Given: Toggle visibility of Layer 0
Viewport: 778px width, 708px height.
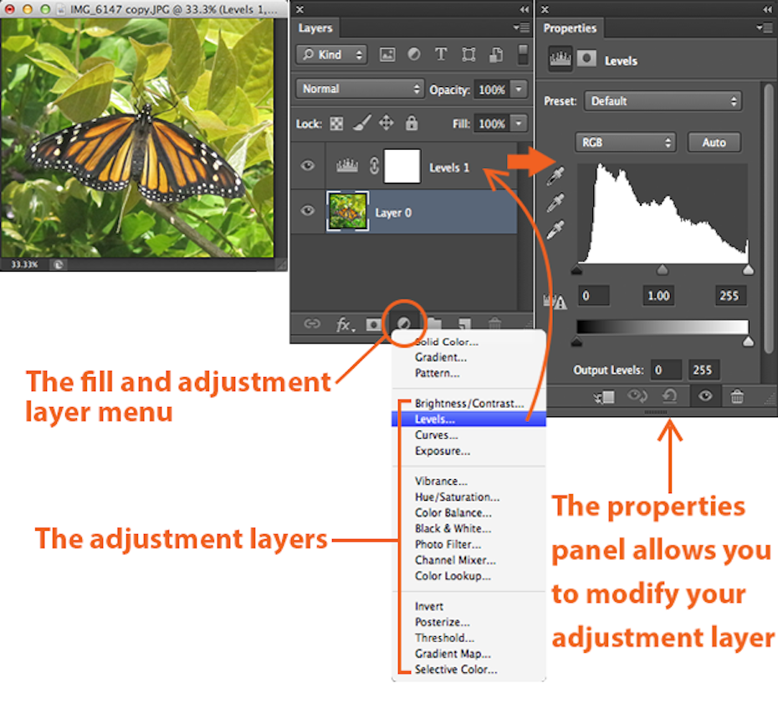Looking at the screenshot, I should pos(308,211).
